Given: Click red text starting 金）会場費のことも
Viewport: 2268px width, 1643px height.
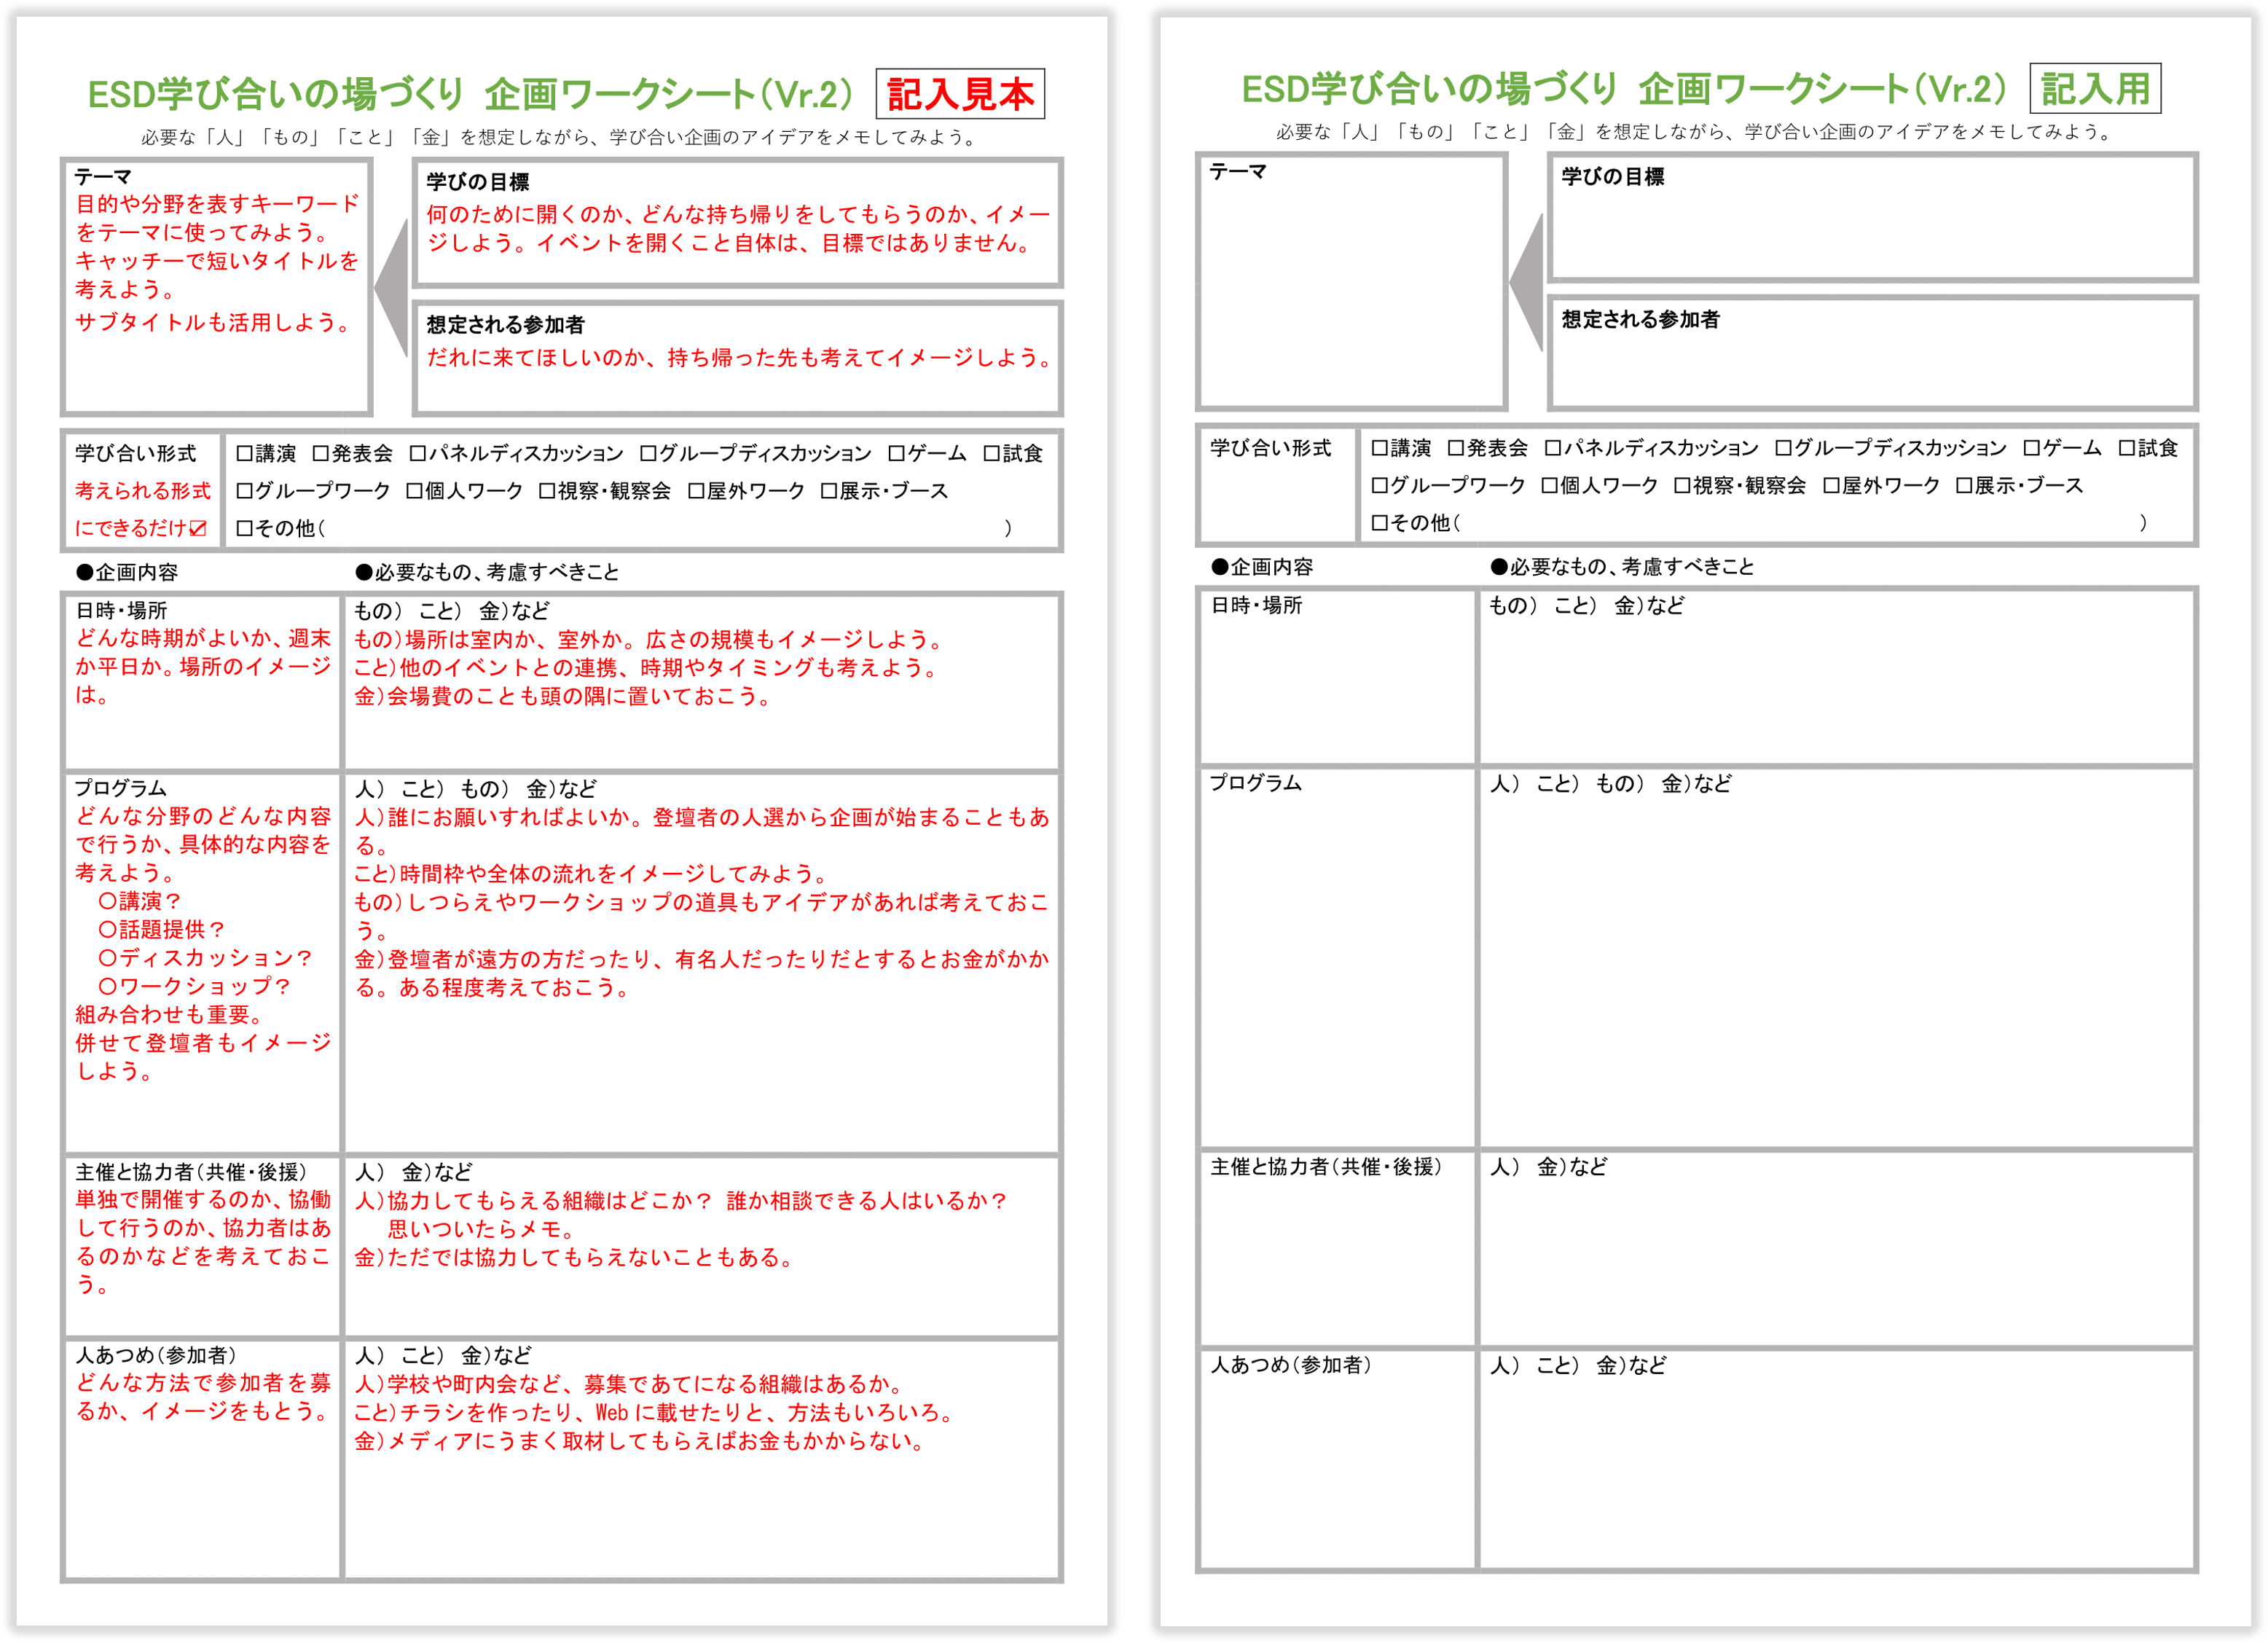Looking at the screenshot, I should tap(564, 696).
